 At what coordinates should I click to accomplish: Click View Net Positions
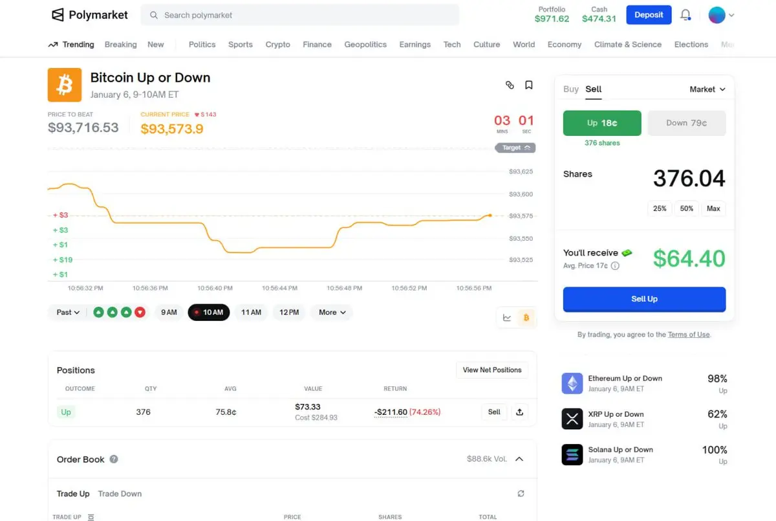pyautogui.click(x=492, y=370)
